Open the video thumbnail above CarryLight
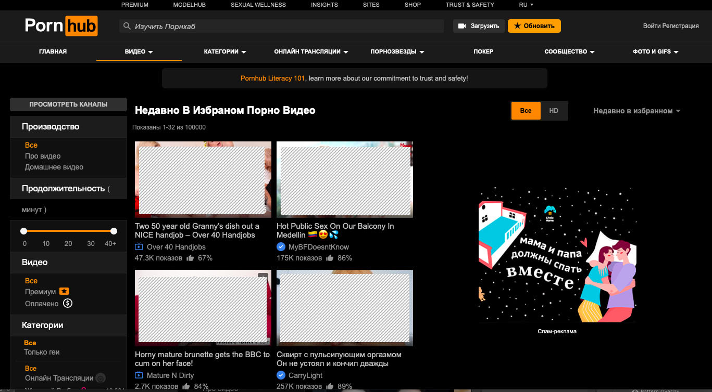712x392 pixels. pyautogui.click(x=345, y=308)
